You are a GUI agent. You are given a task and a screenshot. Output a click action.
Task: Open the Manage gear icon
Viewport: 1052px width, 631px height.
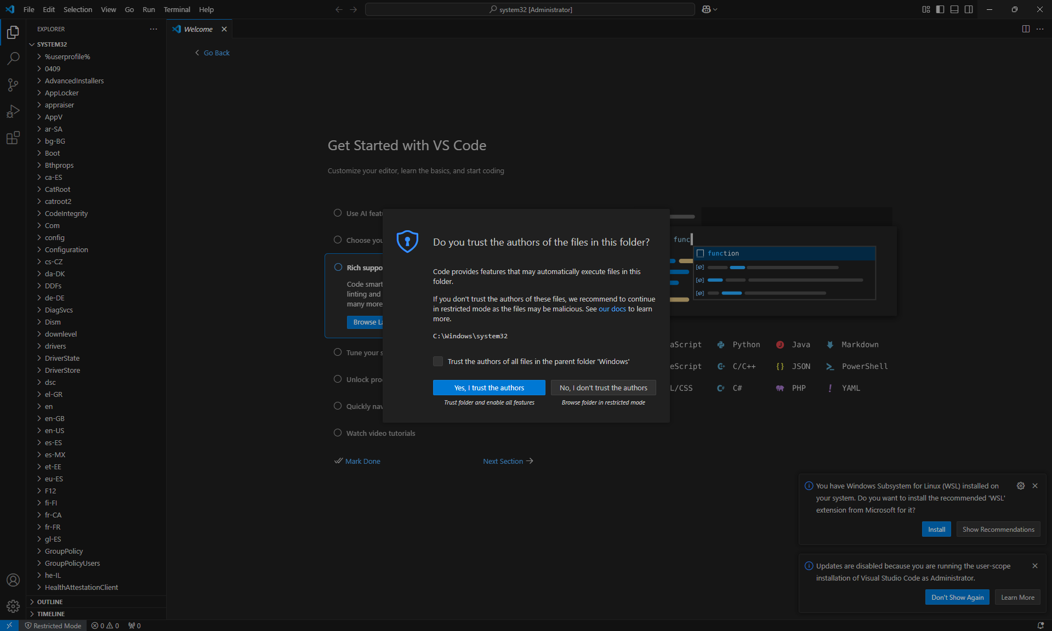pyautogui.click(x=13, y=606)
